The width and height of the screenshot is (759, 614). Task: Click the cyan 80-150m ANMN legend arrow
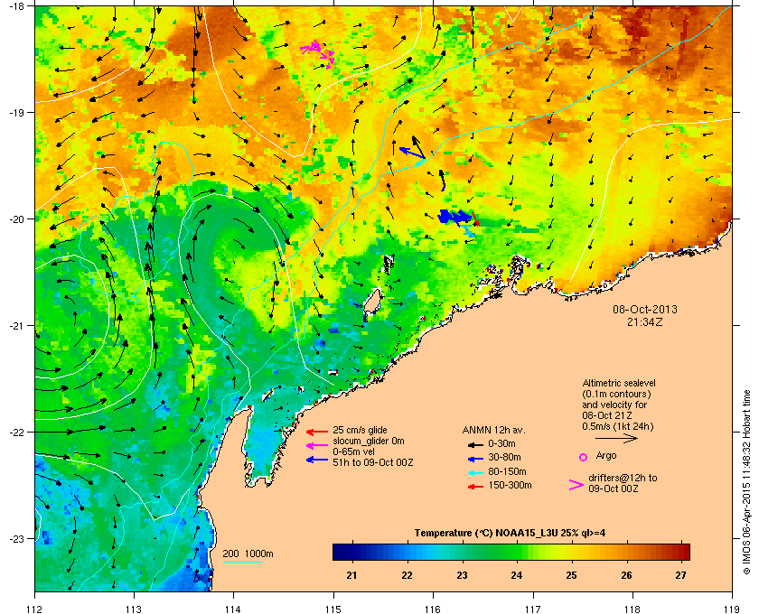(476, 472)
